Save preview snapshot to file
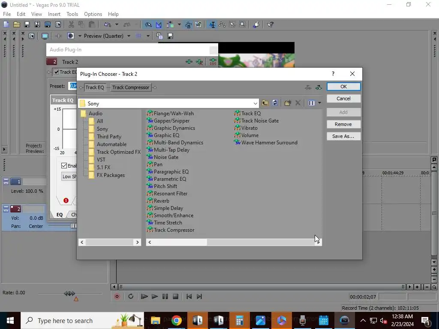The height and width of the screenshot is (329, 439). tap(170, 36)
